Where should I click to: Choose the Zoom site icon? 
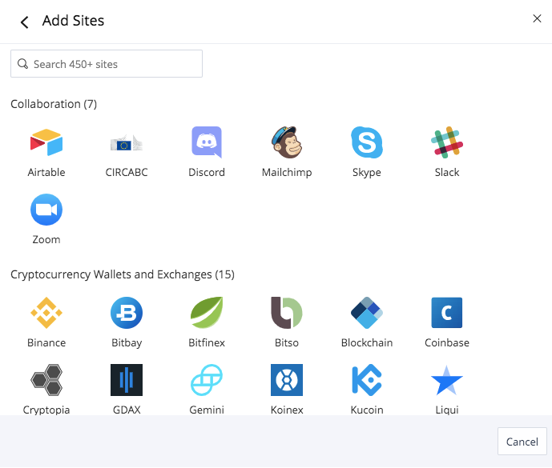(46, 210)
